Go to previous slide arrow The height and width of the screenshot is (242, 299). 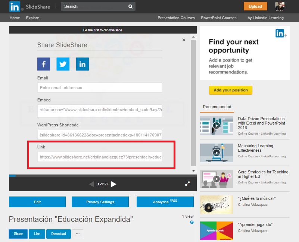91,184
